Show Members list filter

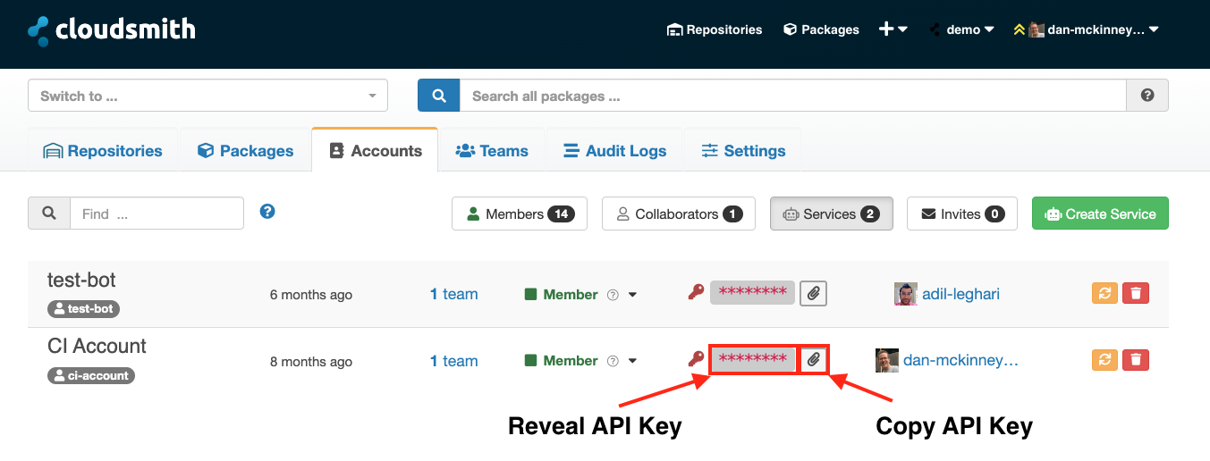pyautogui.click(x=520, y=214)
